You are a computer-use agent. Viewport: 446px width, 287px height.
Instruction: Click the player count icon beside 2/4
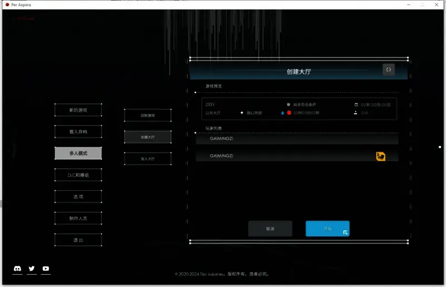tap(356, 113)
